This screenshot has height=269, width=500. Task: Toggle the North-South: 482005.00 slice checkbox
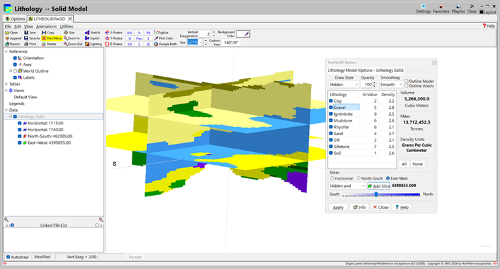(19, 137)
